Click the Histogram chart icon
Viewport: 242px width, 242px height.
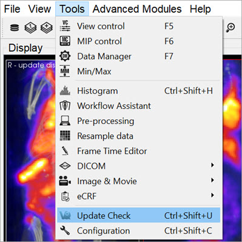[65, 91]
